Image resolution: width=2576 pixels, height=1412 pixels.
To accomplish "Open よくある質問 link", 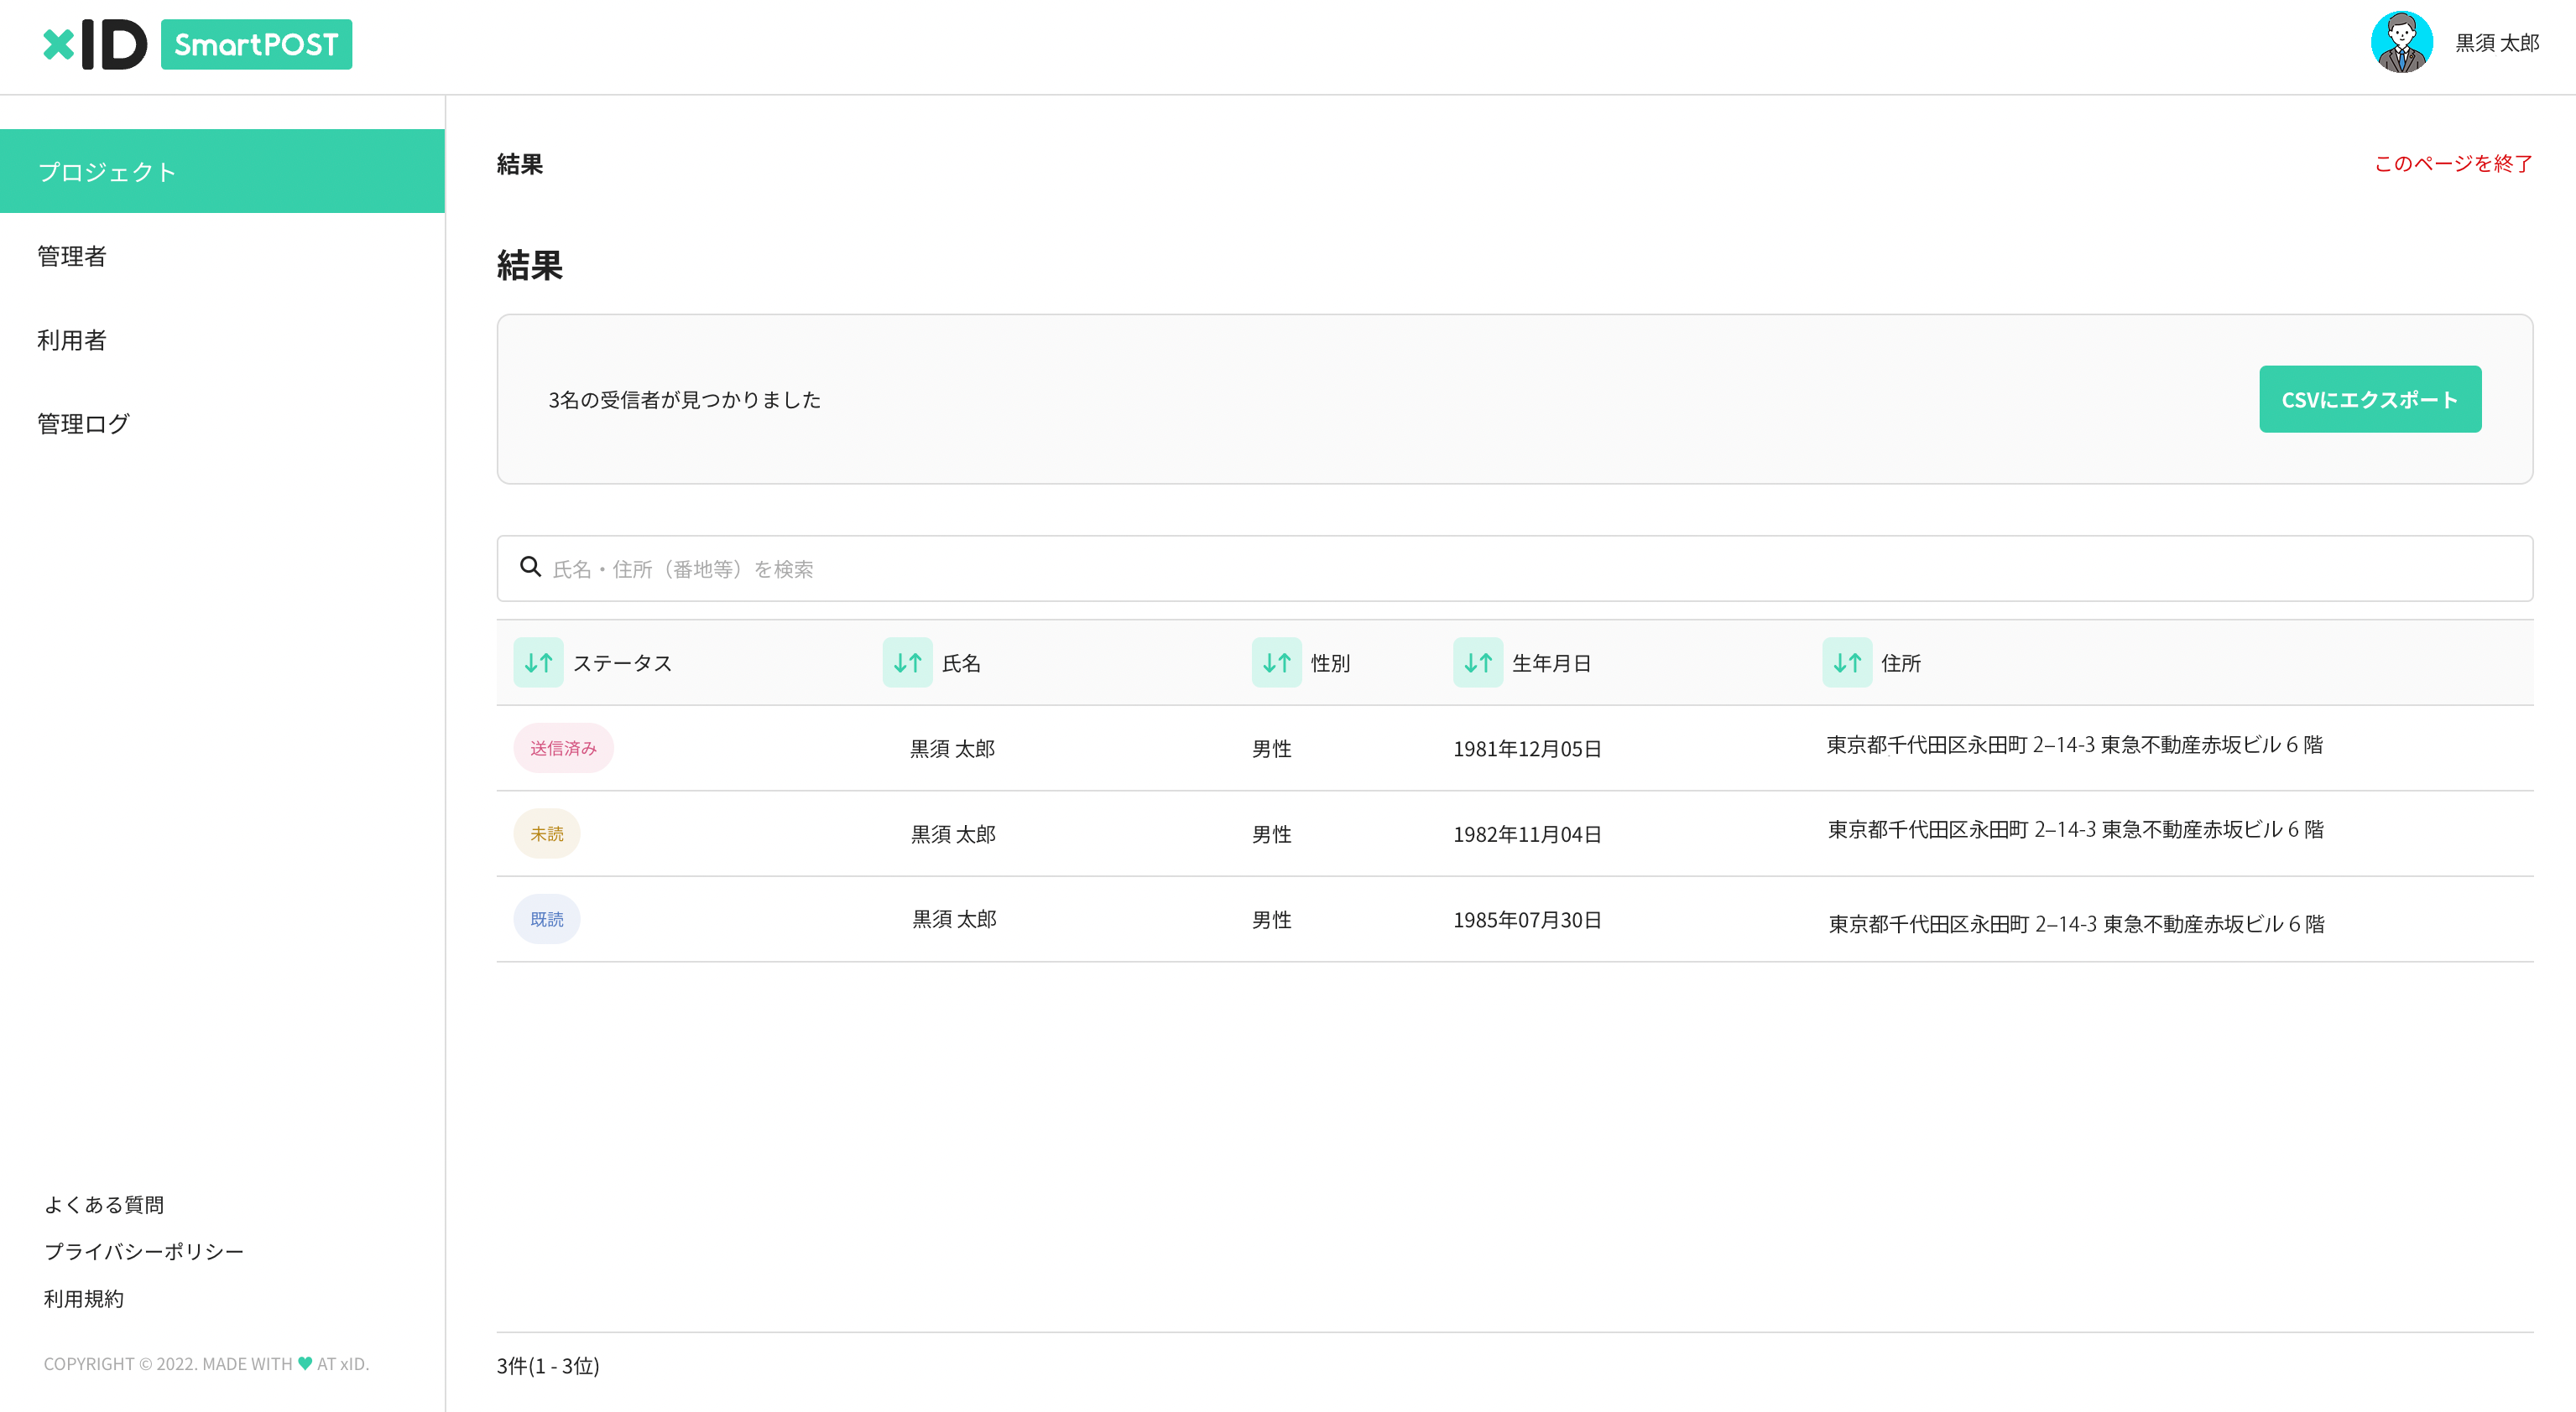I will 104,1204.
